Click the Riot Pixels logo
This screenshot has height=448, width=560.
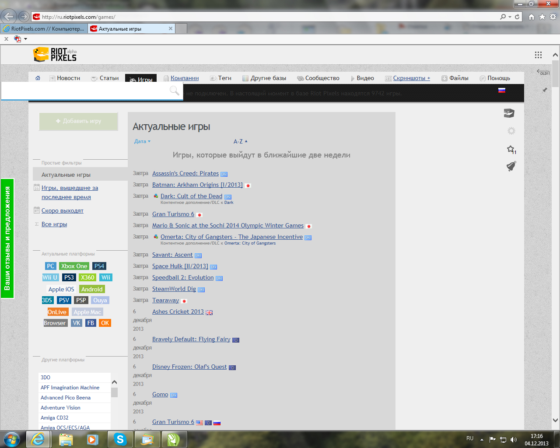coord(55,54)
